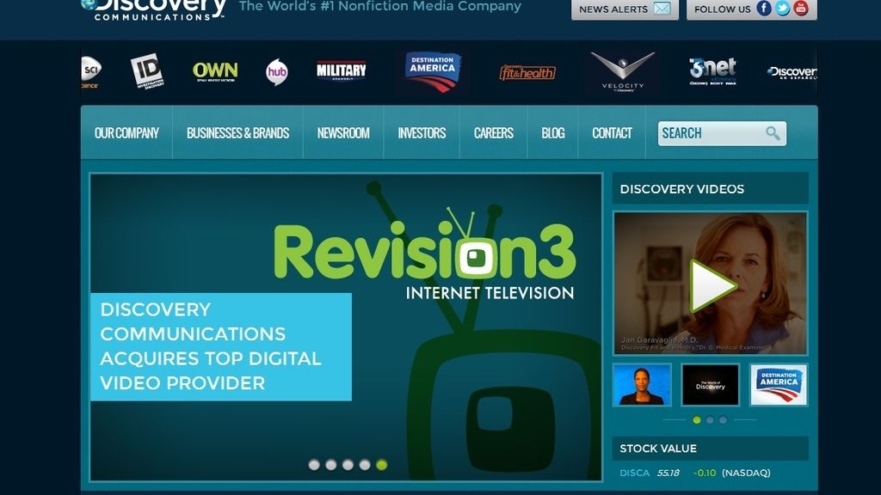Select the first video page dot
Viewport: 881px width, 495px height.
click(x=697, y=419)
